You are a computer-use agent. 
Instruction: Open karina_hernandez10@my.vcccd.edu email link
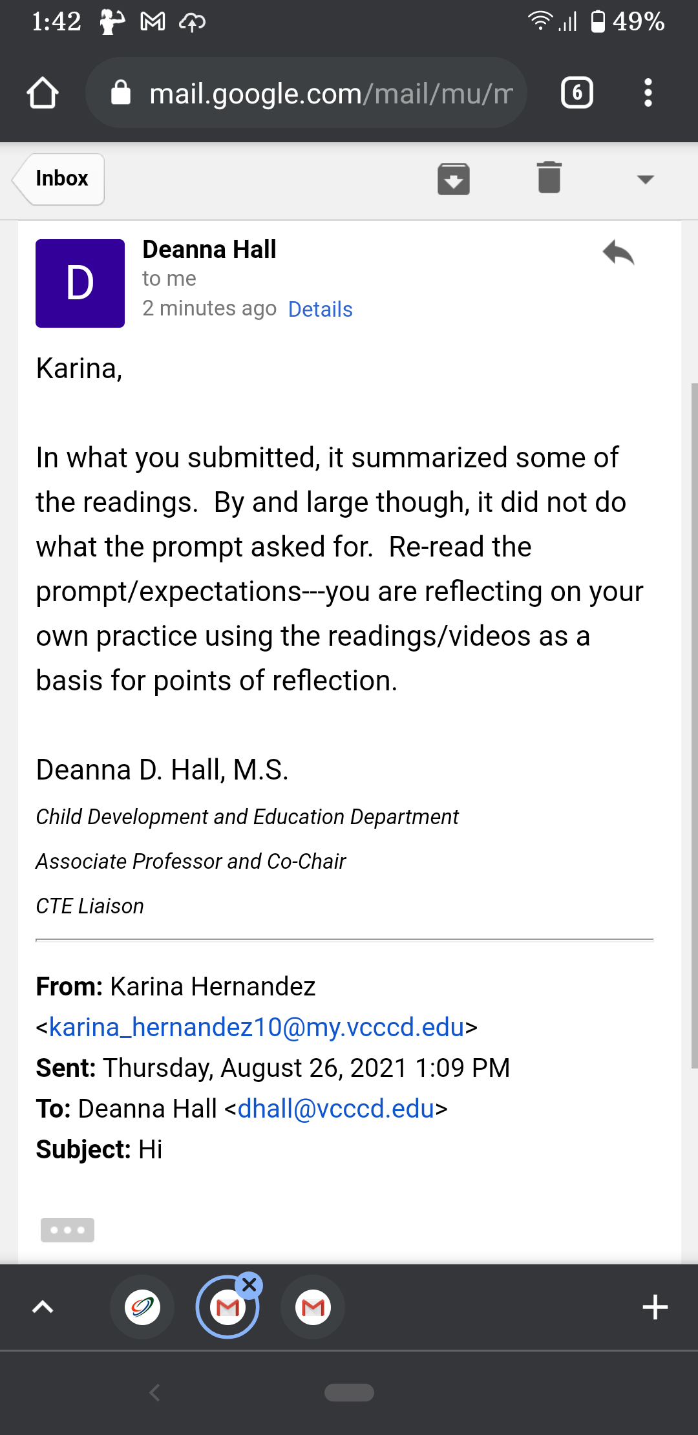pos(257,1027)
